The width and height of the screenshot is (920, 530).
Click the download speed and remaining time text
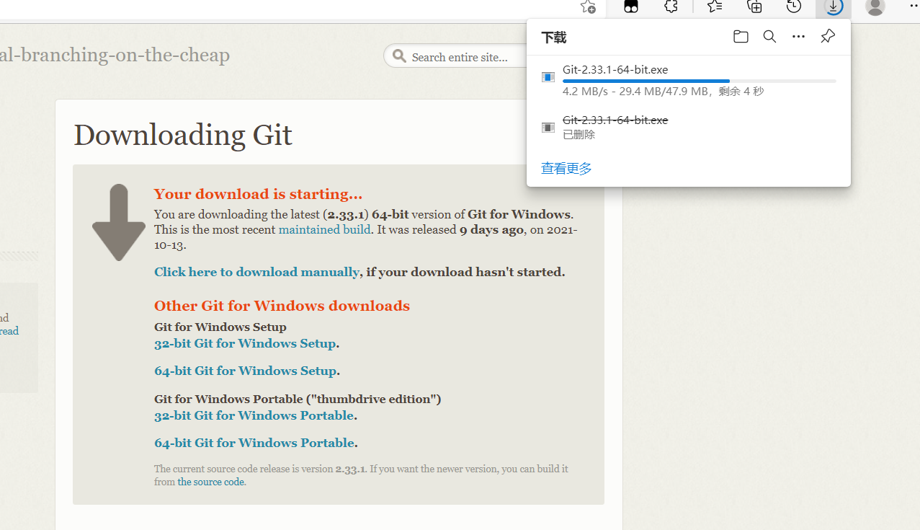click(x=663, y=92)
